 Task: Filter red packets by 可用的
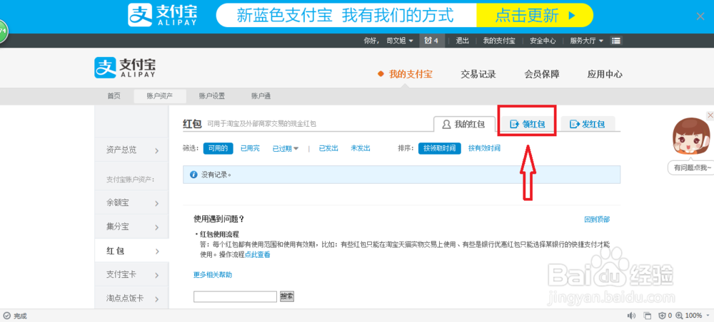[x=218, y=148]
